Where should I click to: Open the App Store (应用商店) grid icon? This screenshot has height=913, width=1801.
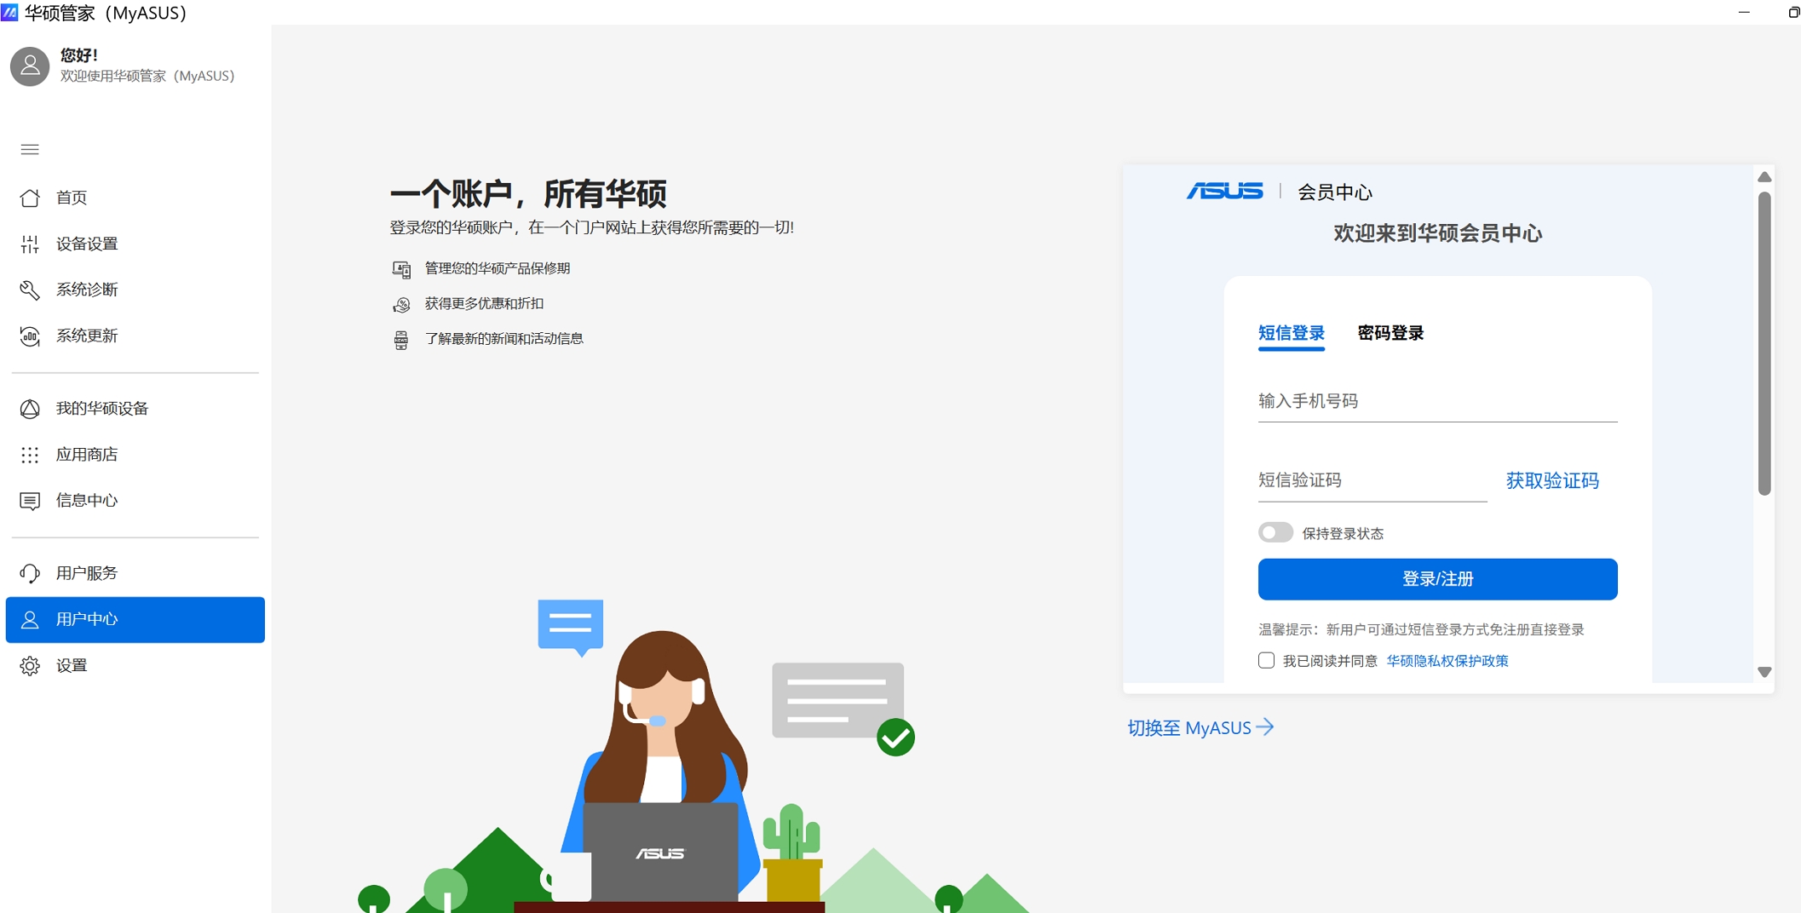[x=30, y=455]
